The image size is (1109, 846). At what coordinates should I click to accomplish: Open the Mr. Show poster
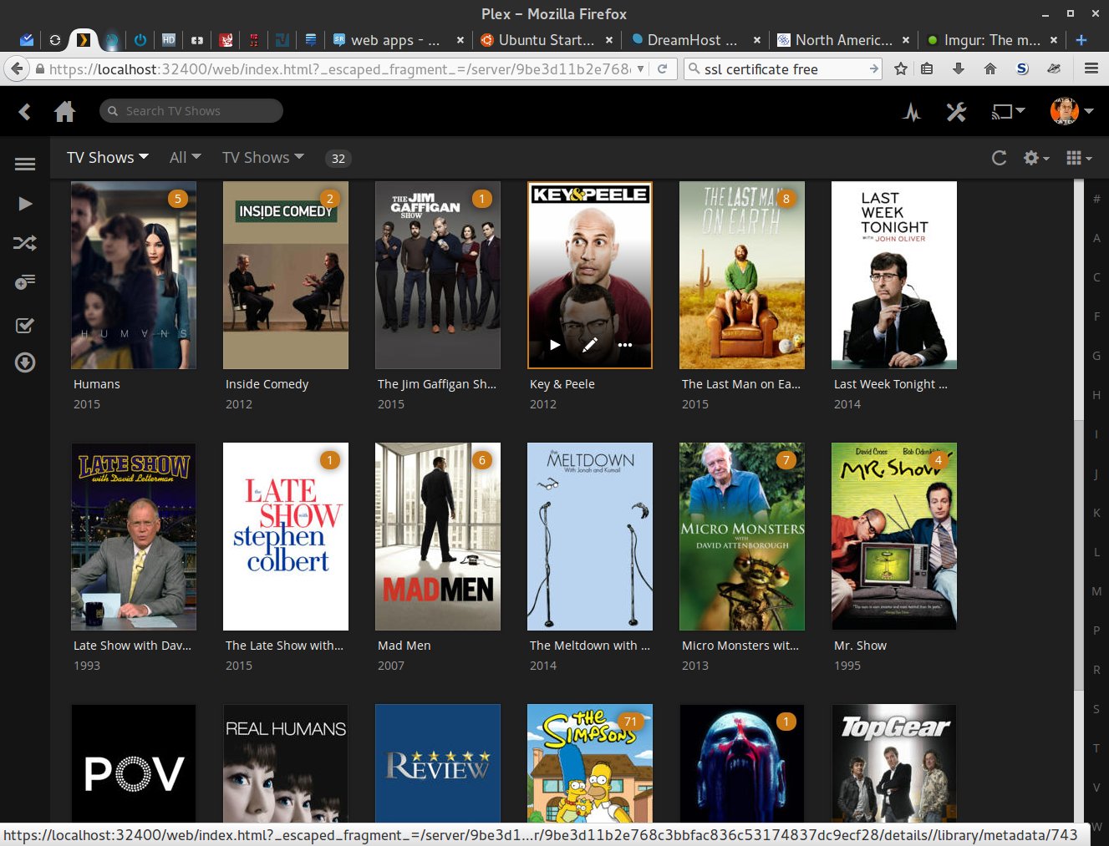[x=894, y=536]
